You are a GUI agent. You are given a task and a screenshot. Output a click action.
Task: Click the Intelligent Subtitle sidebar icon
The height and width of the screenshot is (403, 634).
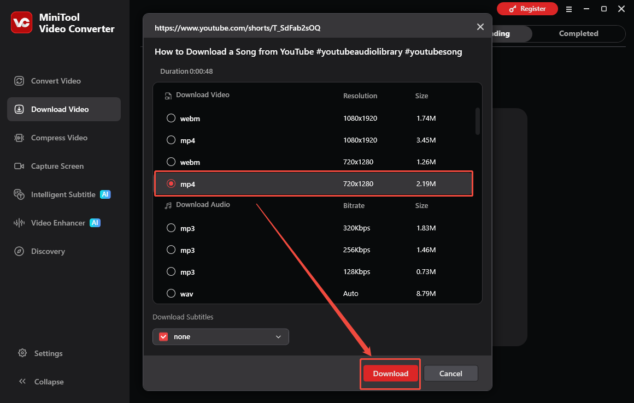[19, 194]
